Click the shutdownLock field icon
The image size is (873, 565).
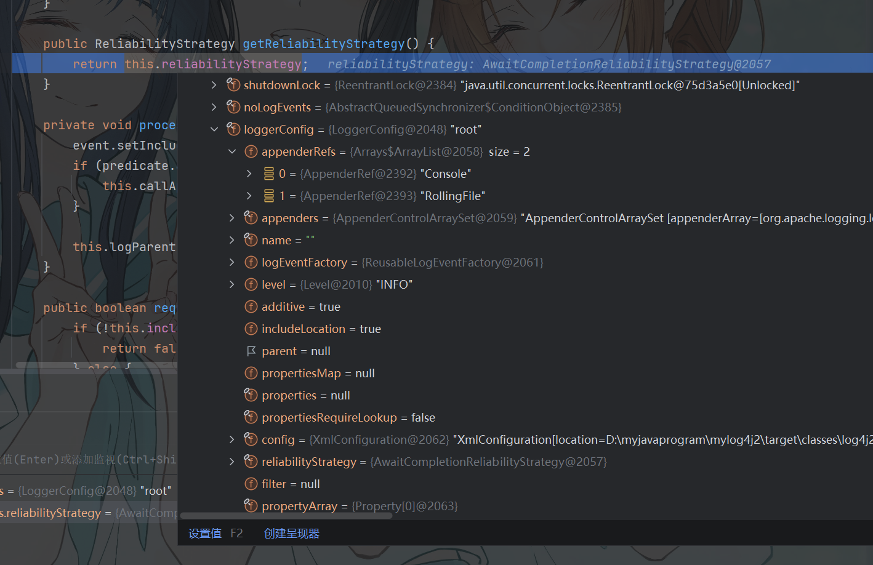[x=233, y=84]
